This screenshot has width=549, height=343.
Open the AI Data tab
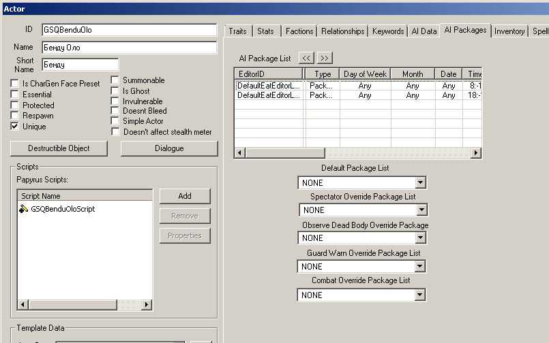[424, 31]
